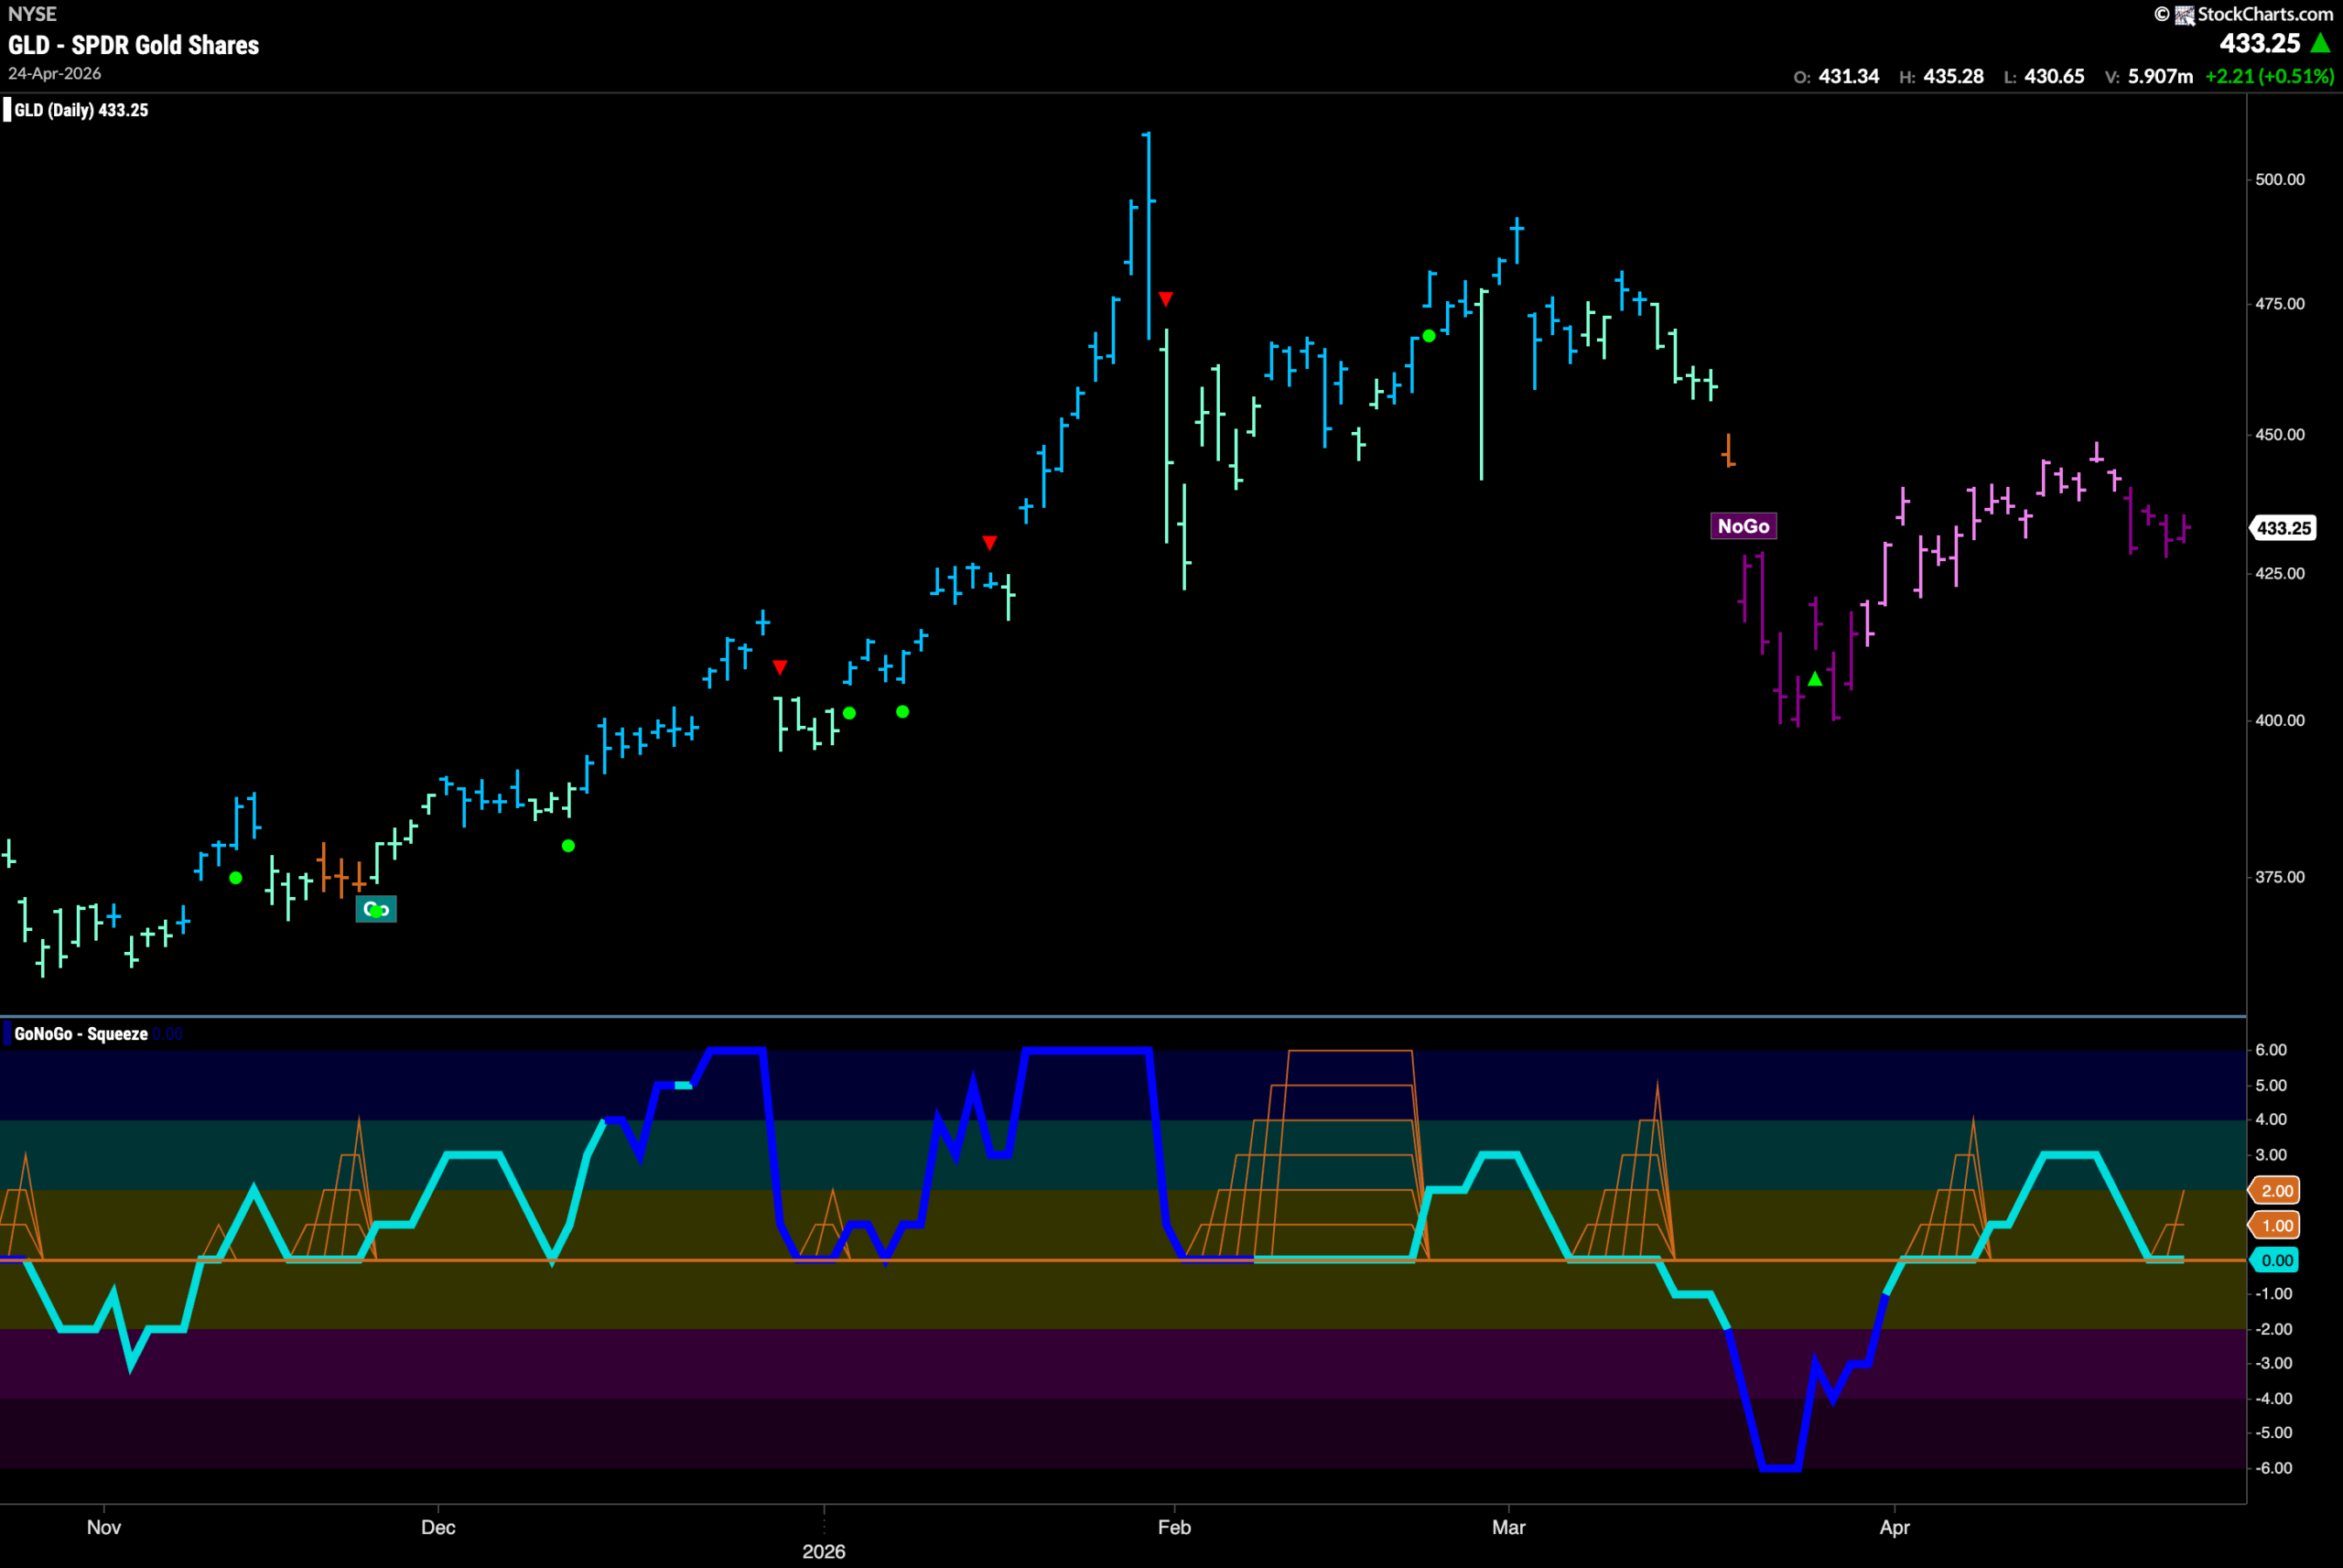
Task: Click the 500.00 price axis label
Action: click(2279, 180)
